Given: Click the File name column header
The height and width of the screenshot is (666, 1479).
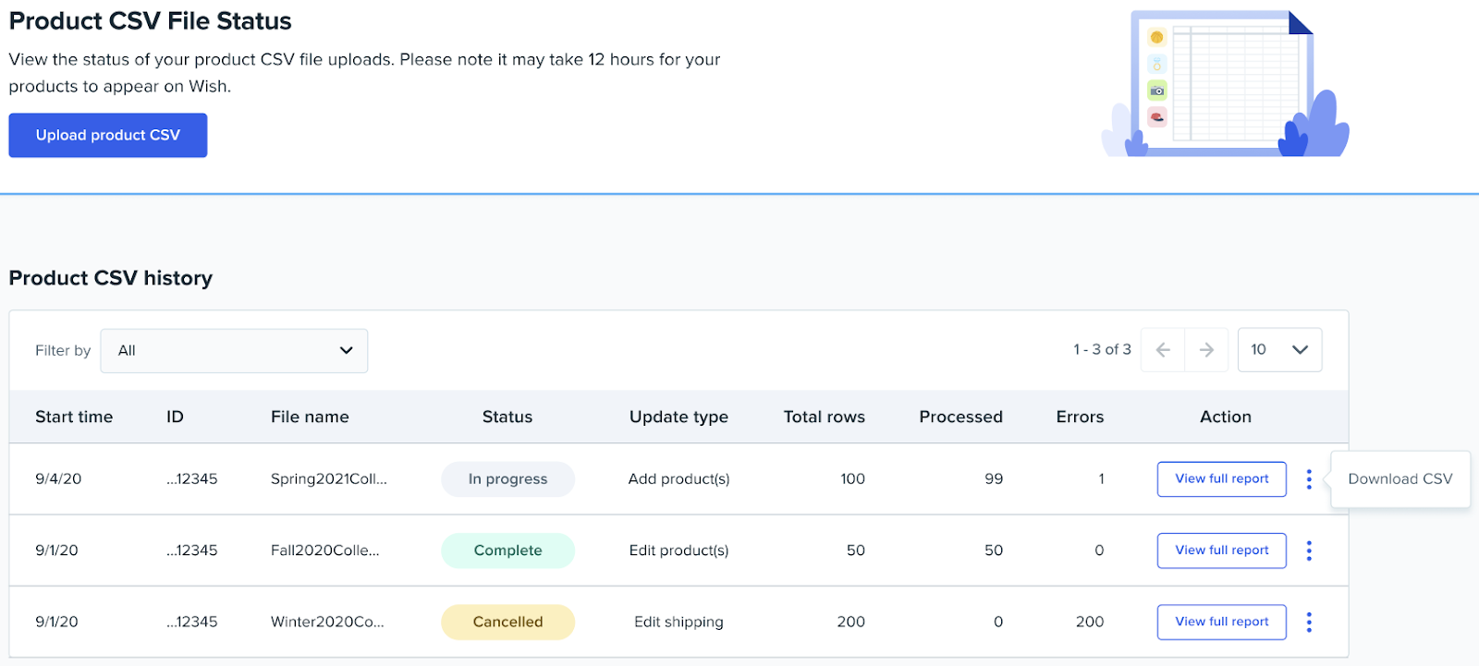Looking at the screenshot, I should (x=310, y=417).
